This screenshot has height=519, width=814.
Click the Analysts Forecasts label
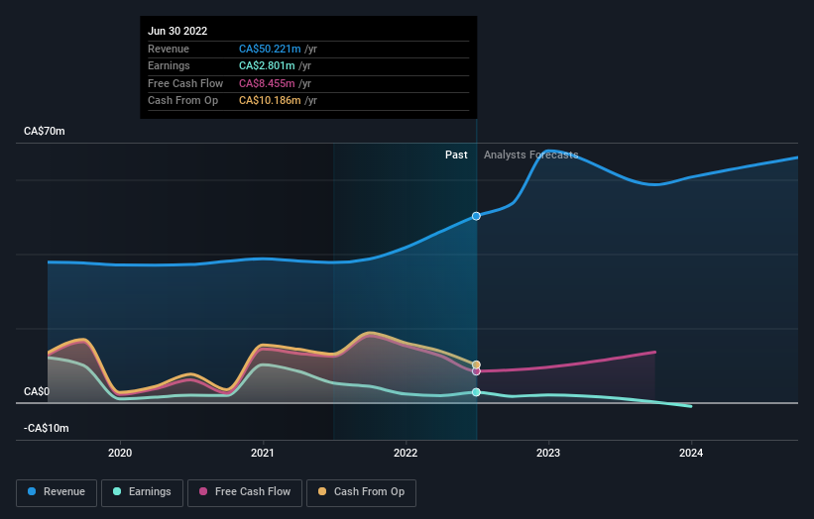(531, 155)
